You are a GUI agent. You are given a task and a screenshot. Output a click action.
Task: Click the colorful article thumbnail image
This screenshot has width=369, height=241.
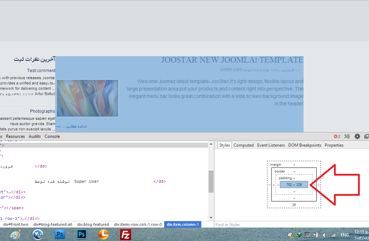pos(87,98)
